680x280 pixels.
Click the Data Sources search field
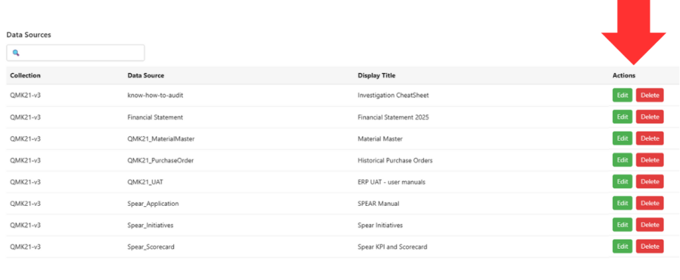click(80, 53)
